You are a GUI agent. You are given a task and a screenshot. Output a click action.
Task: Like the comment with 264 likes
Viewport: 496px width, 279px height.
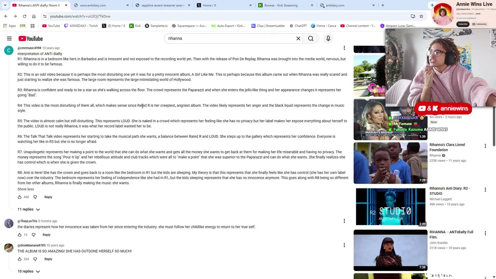tap(19, 259)
